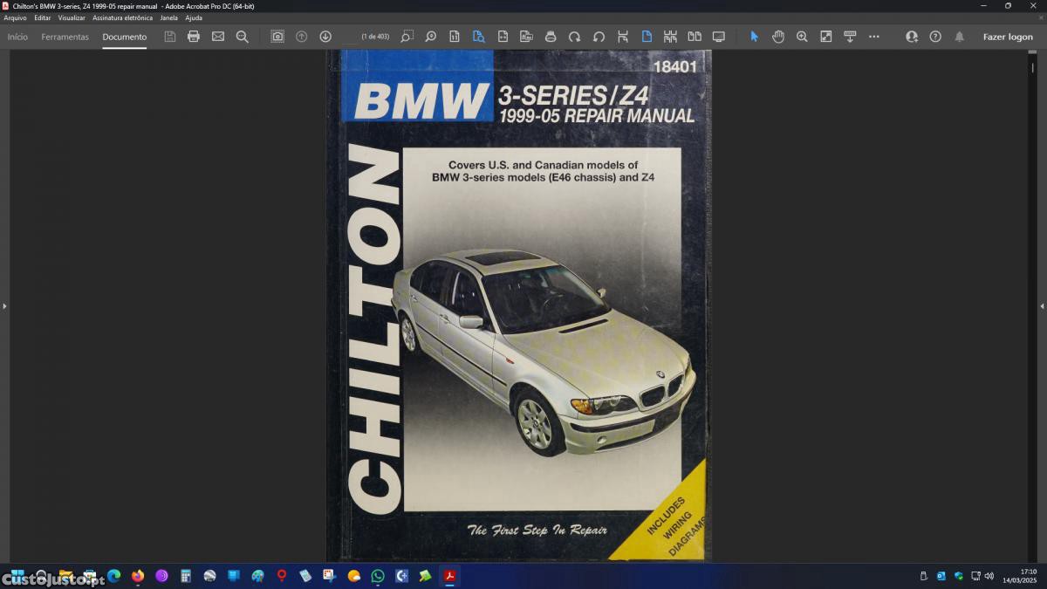Image resolution: width=1047 pixels, height=589 pixels.
Task: Send file by email envelope icon
Action: [218, 37]
